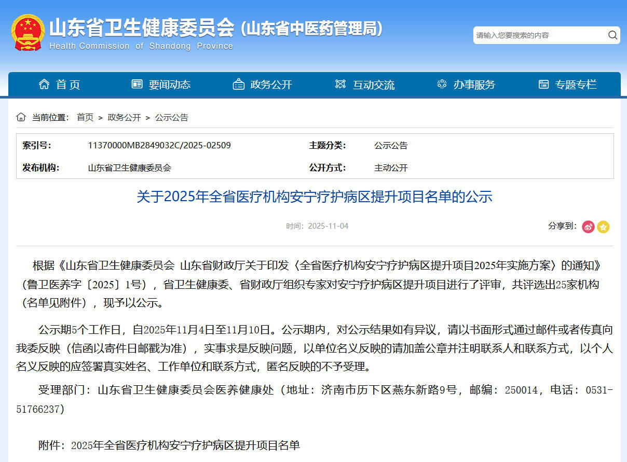627x462 pixels.
Task: Focus the site search input field
Action: tap(540, 35)
